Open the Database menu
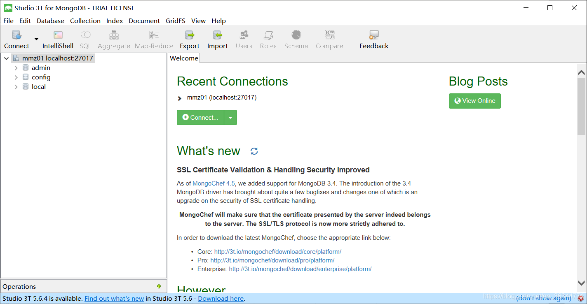The height and width of the screenshot is (304, 587). click(x=50, y=21)
